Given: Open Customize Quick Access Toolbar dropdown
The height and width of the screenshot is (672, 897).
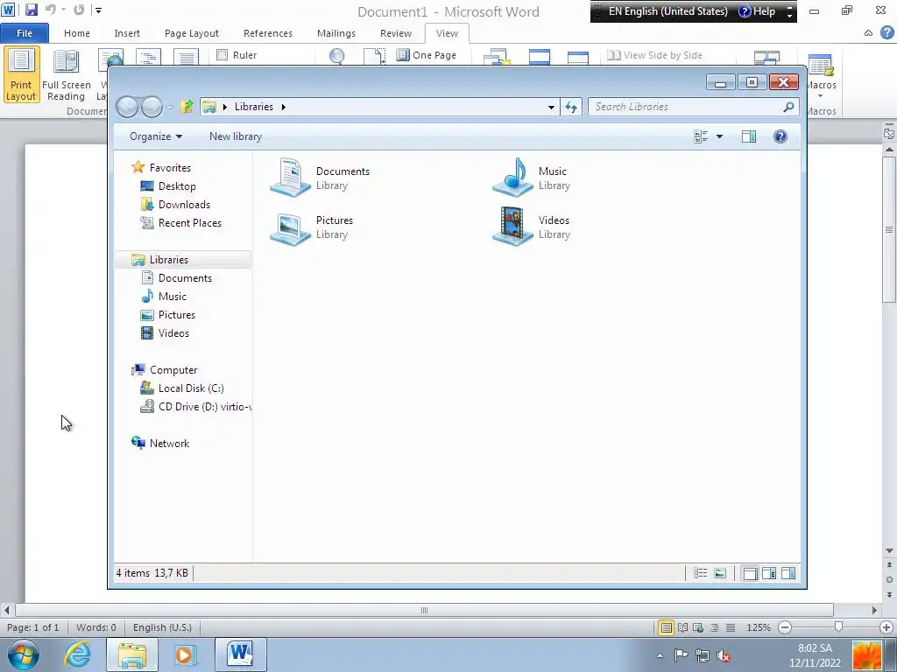Looking at the screenshot, I should (x=98, y=10).
